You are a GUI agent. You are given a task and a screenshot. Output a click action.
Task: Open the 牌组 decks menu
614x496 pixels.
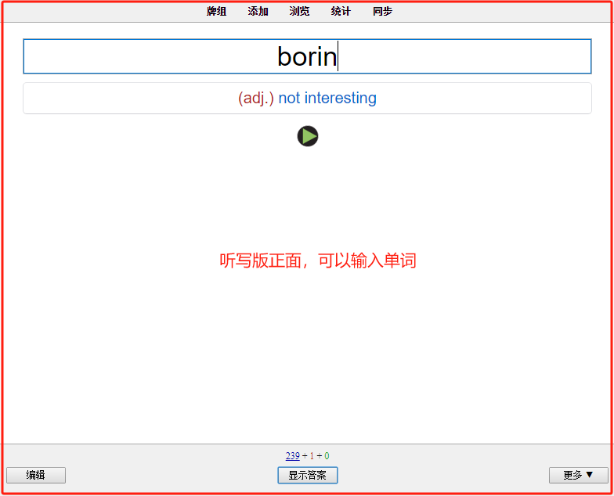coord(216,11)
